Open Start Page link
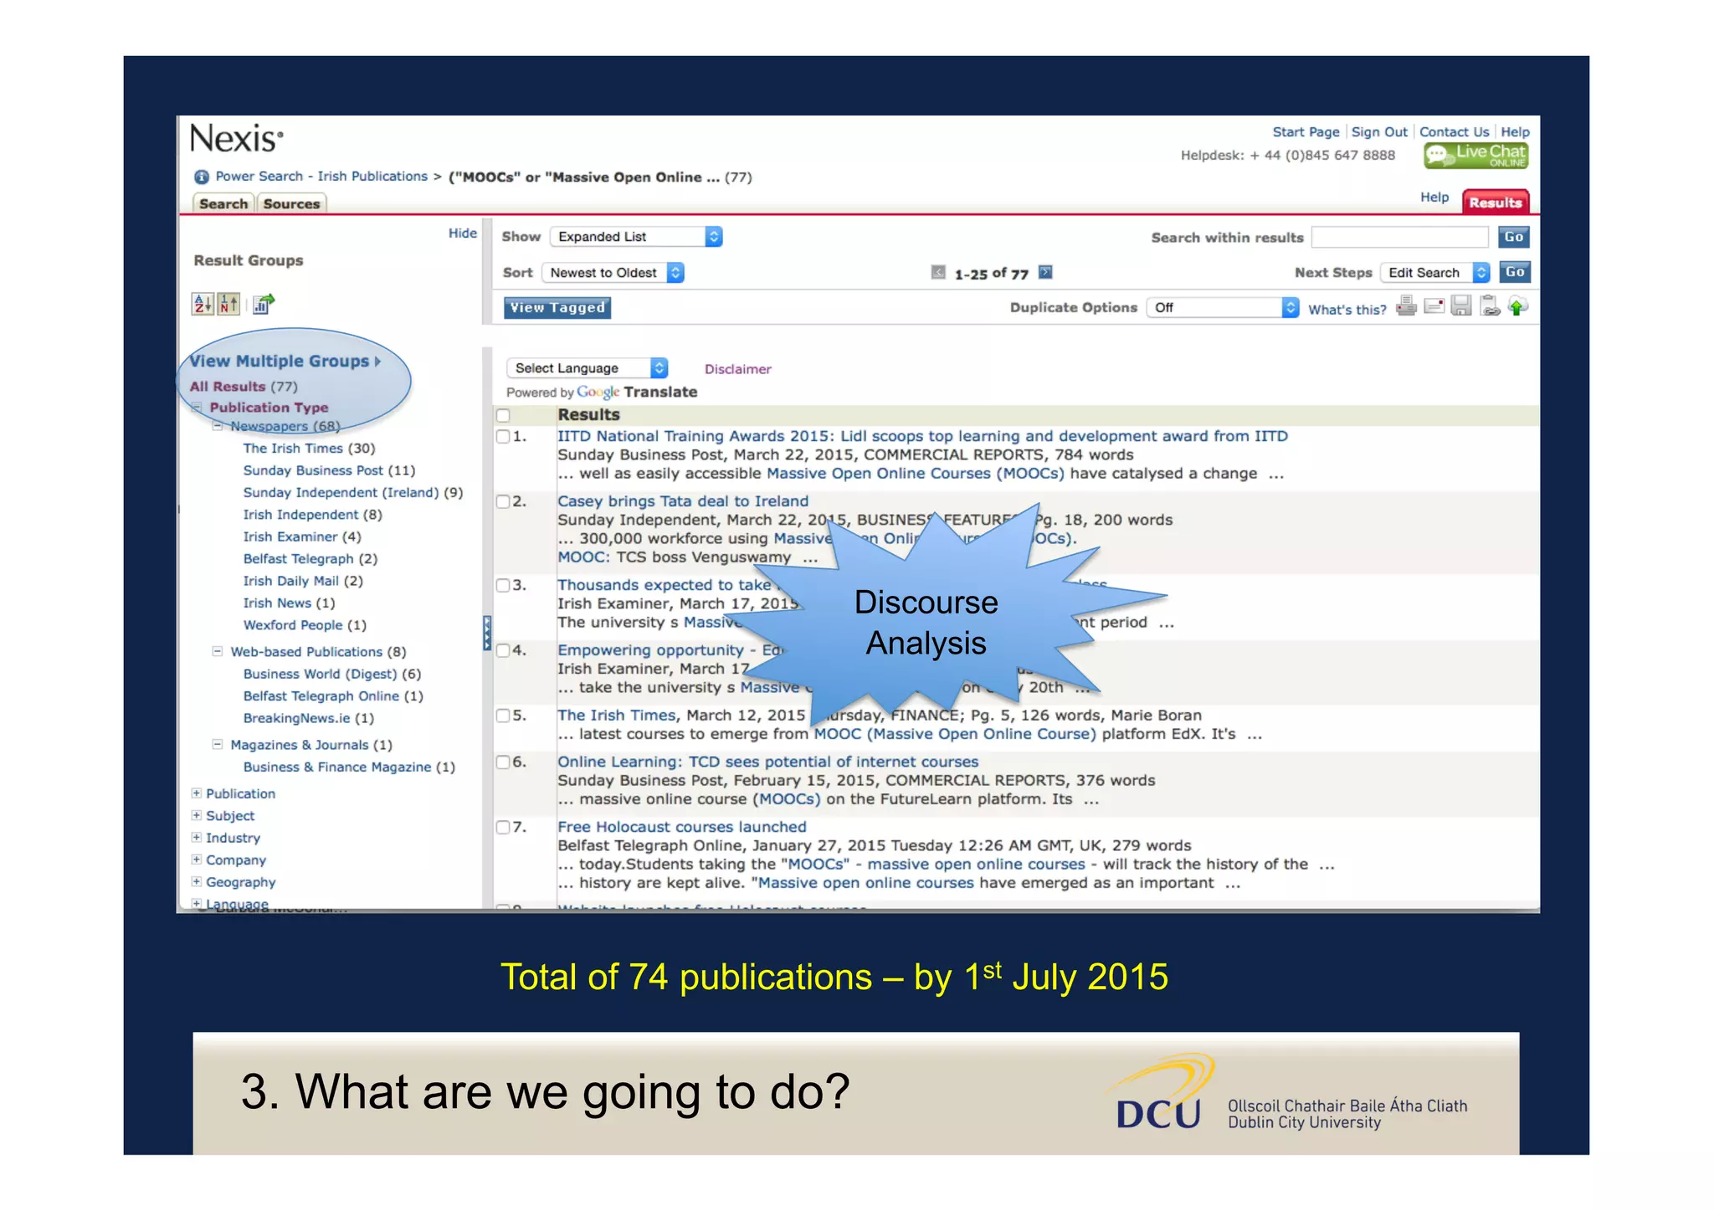The image size is (1714, 1211). point(1306,132)
